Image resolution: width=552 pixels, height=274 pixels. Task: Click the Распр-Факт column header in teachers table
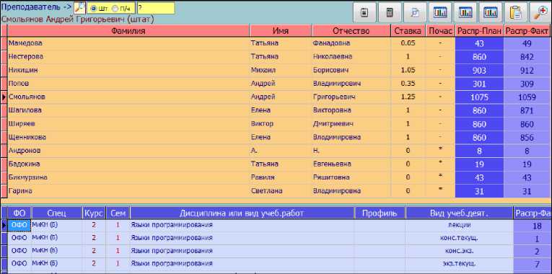pos(527,31)
